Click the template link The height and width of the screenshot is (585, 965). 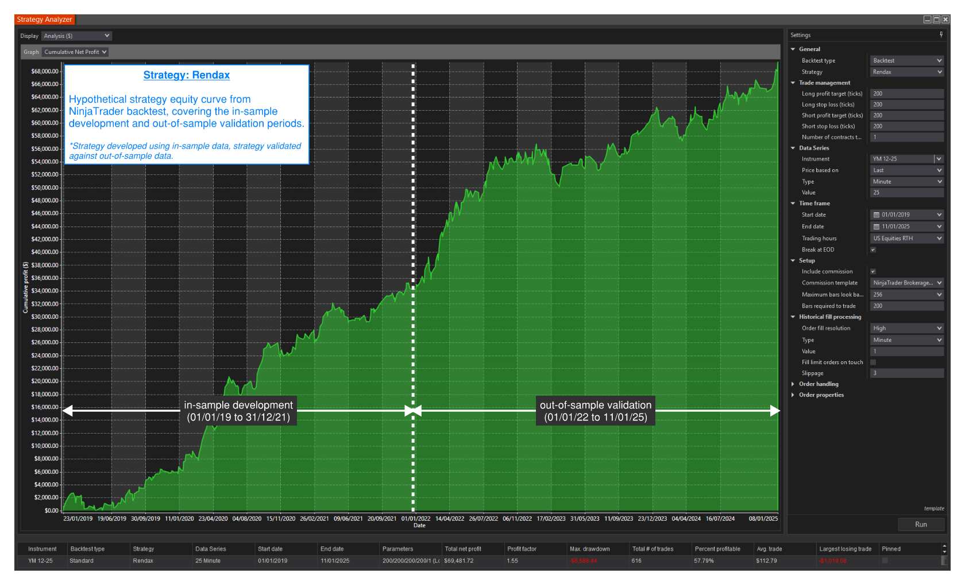[x=933, y=509]
